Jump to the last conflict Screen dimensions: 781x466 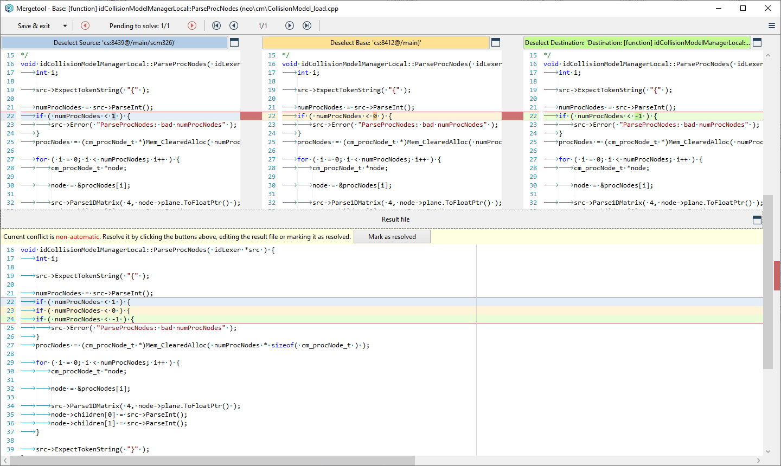click(307, 25)
